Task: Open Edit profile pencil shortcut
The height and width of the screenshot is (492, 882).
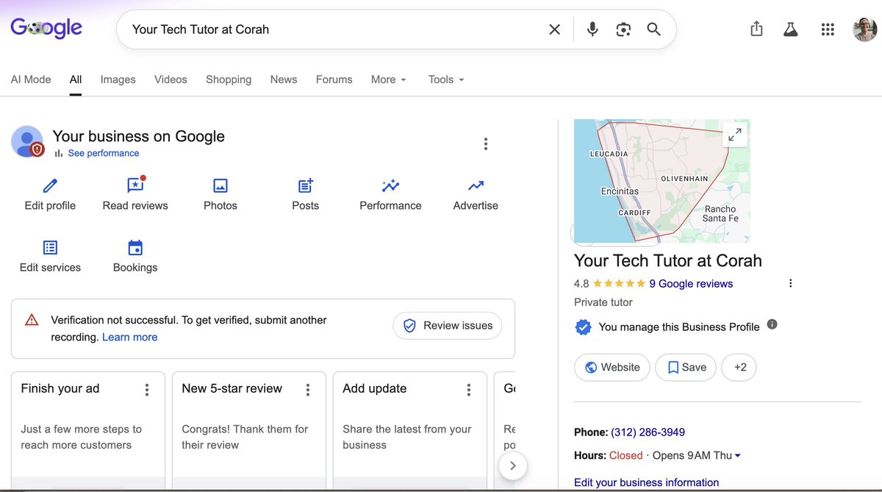Action: [50, 195]
